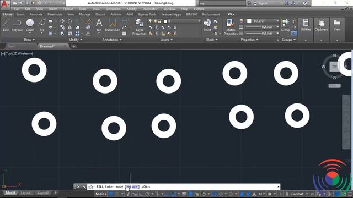The height and width of the screenshot is (198, 353).
Task: Click the title bar search field
Action: tap(222, 3)
